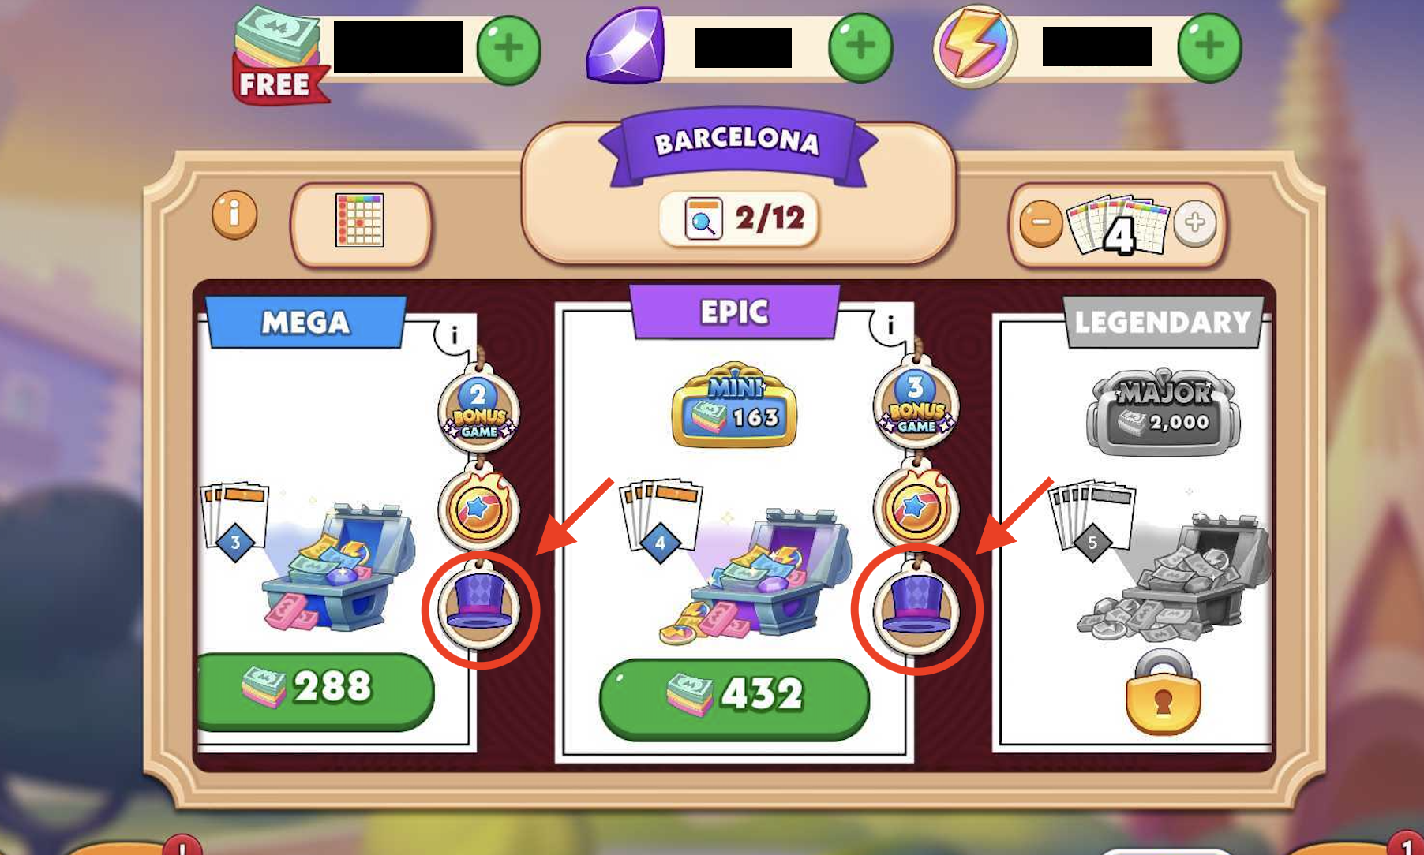Open the MINI 163 jackpot badge
The image size is (1424, 855).
pyautogui.click(x=734, y=406)
